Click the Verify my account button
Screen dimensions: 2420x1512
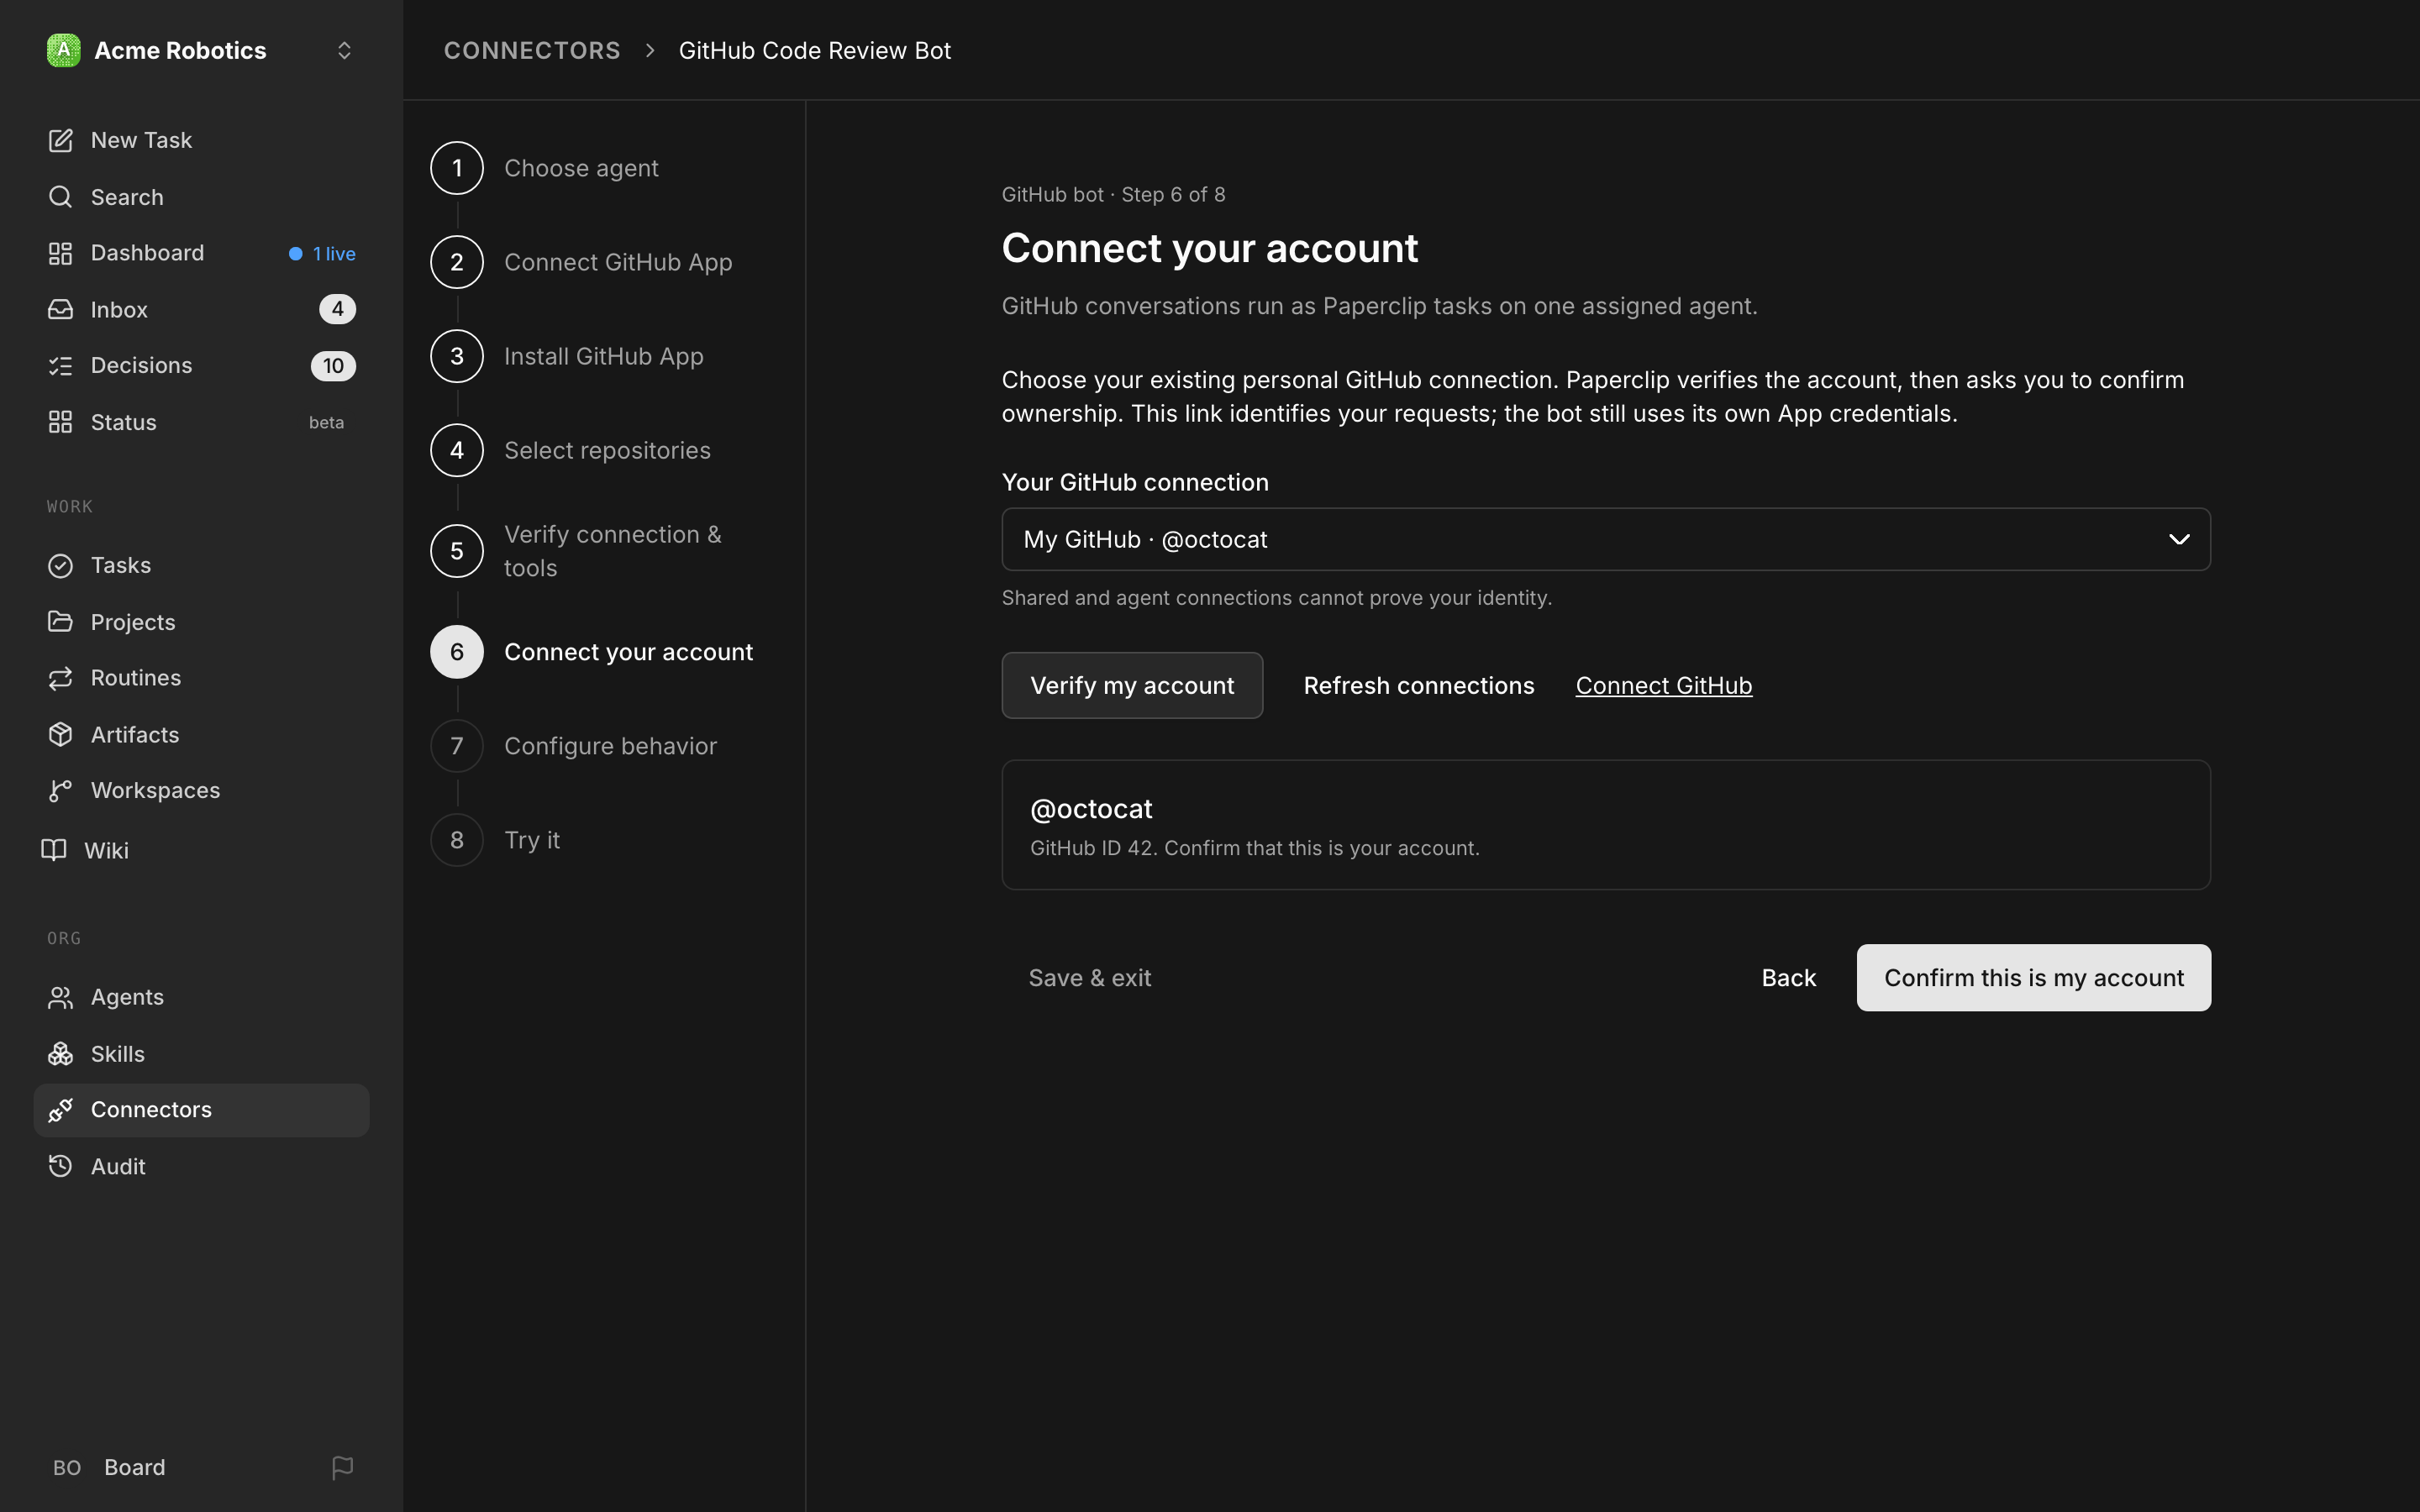pos(1132,685)
